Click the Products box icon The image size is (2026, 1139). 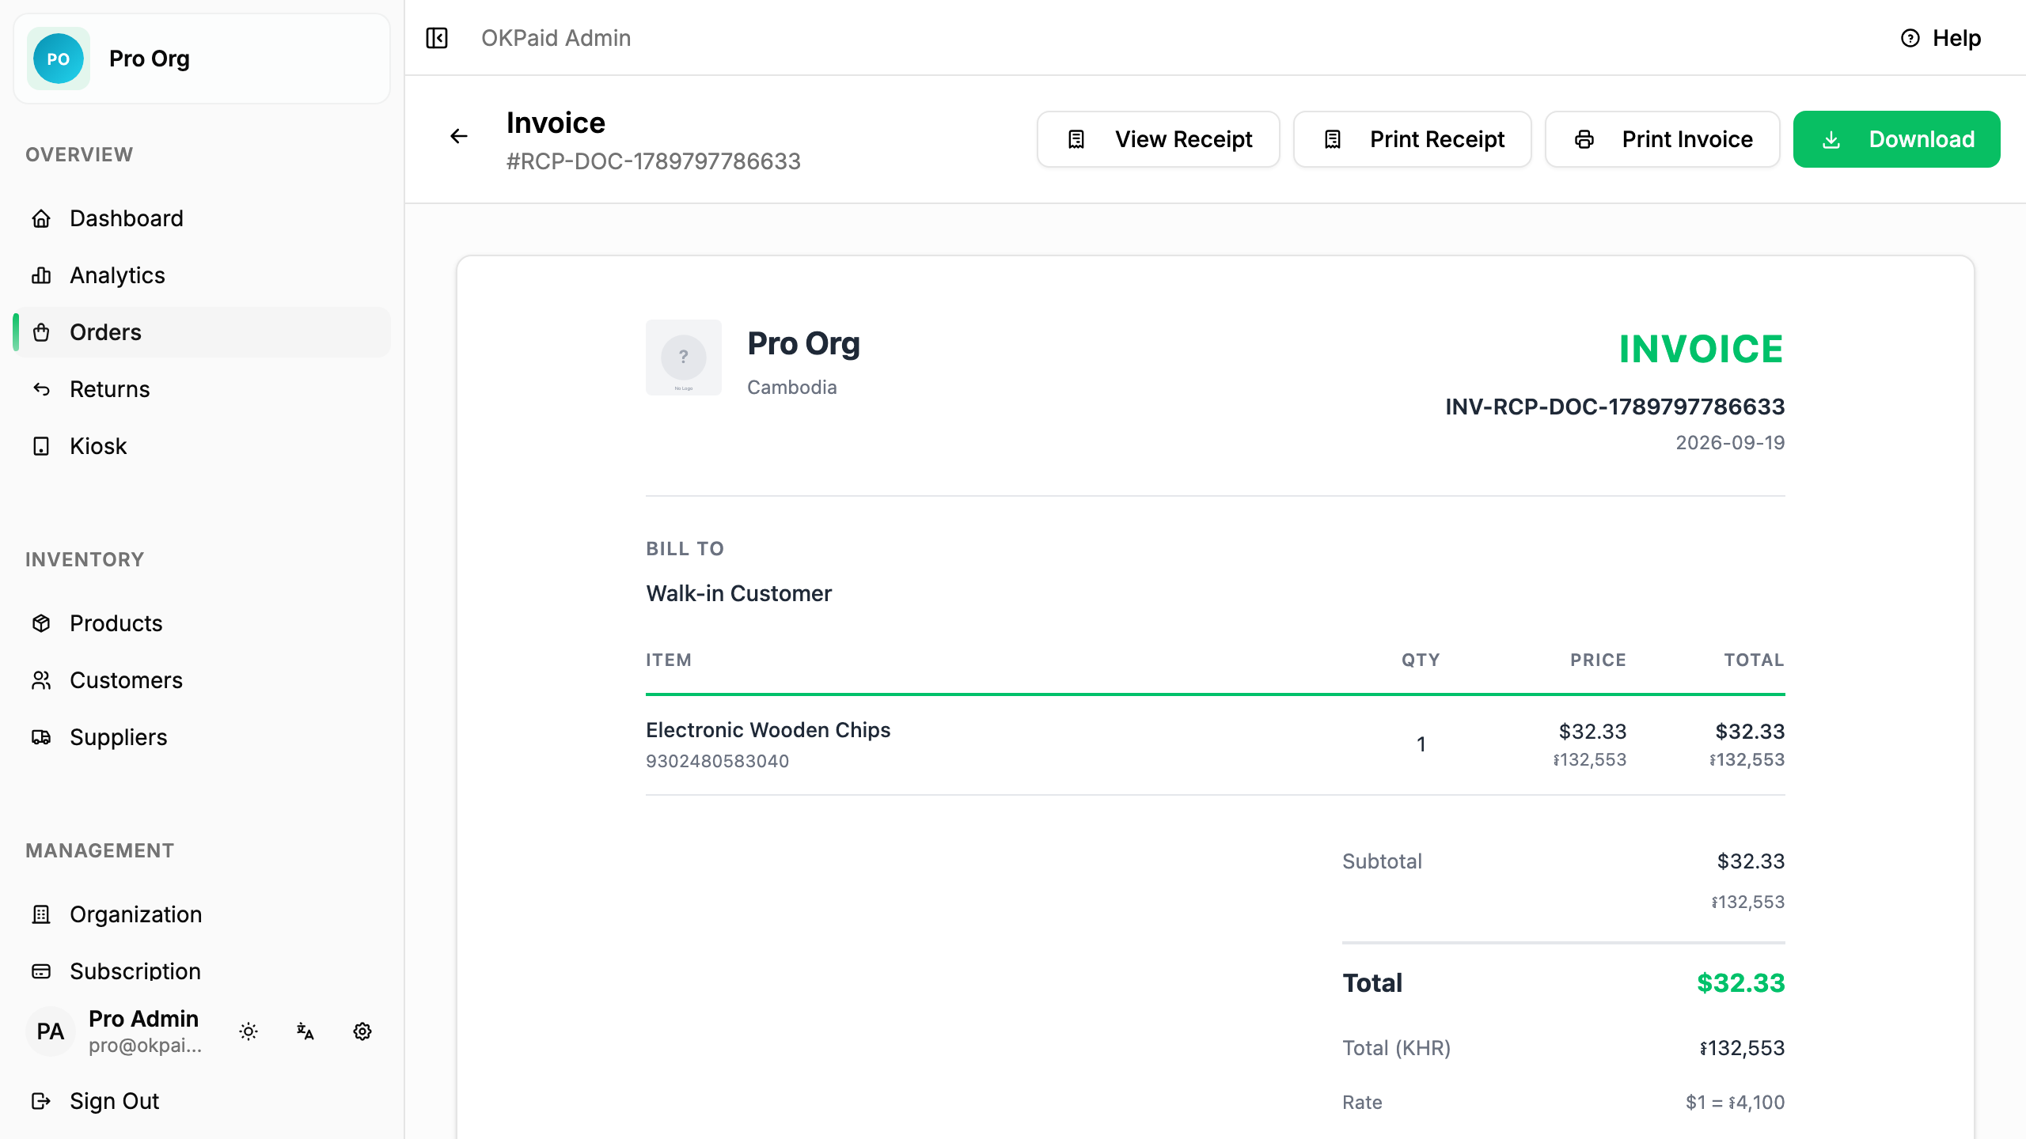pyautogui.click(x=41, y=623)
